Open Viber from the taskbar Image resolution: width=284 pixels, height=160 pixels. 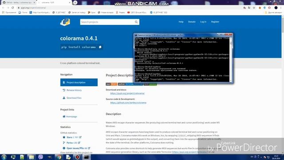coord(40,157)
